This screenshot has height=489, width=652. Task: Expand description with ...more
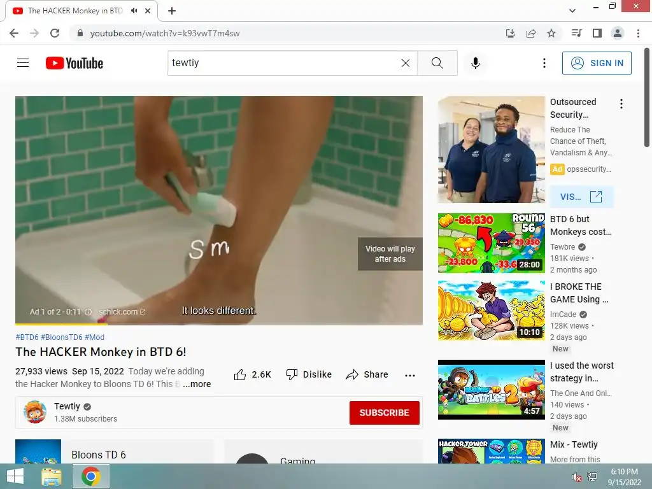(x=197, y=384)
